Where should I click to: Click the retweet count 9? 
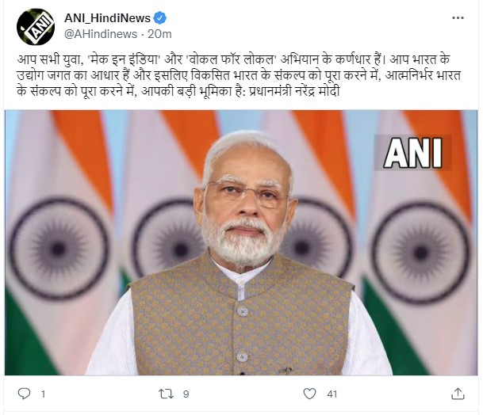(186, 394)
